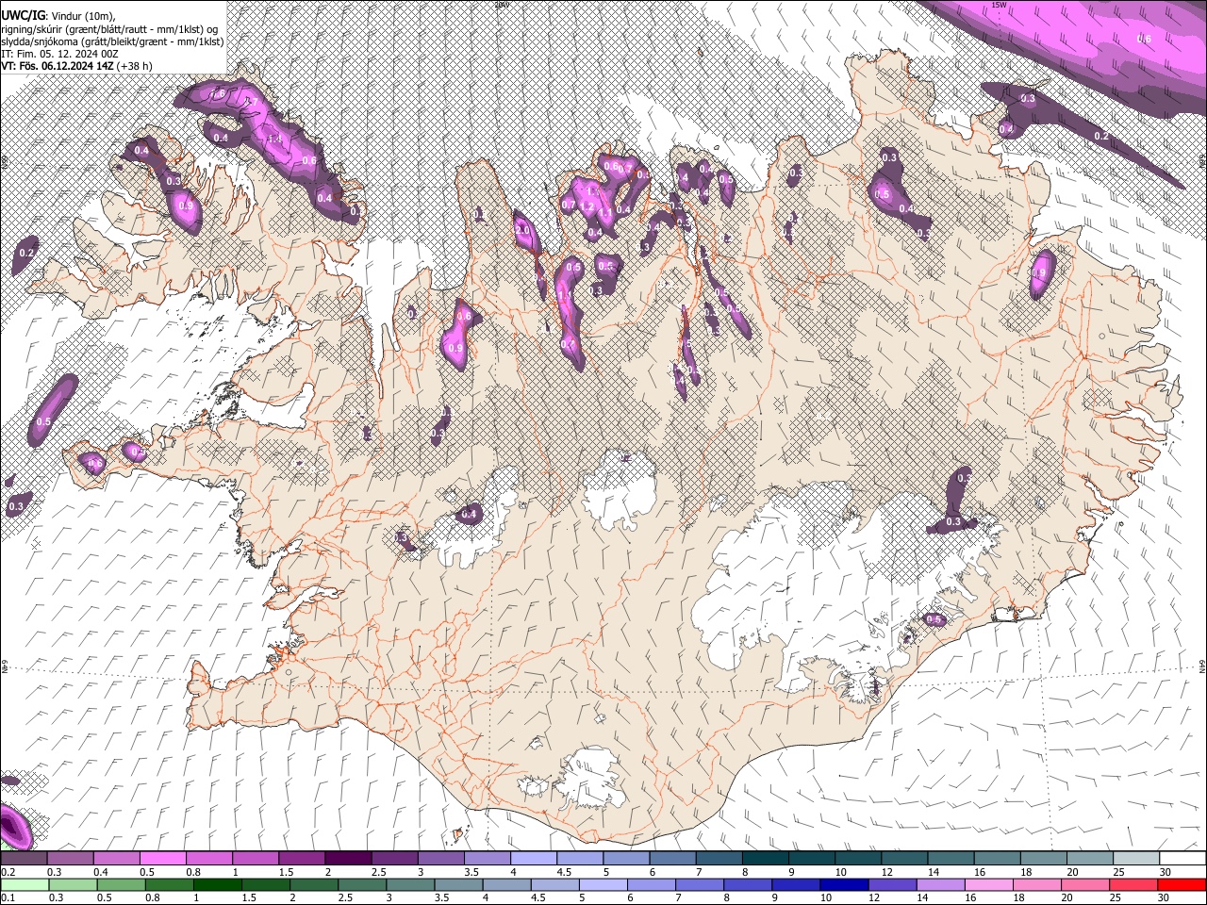Click the '0.2' label under the upper legend

8,872
